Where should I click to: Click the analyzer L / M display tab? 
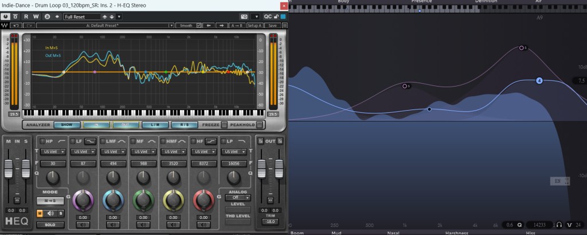tap(155, 124)
